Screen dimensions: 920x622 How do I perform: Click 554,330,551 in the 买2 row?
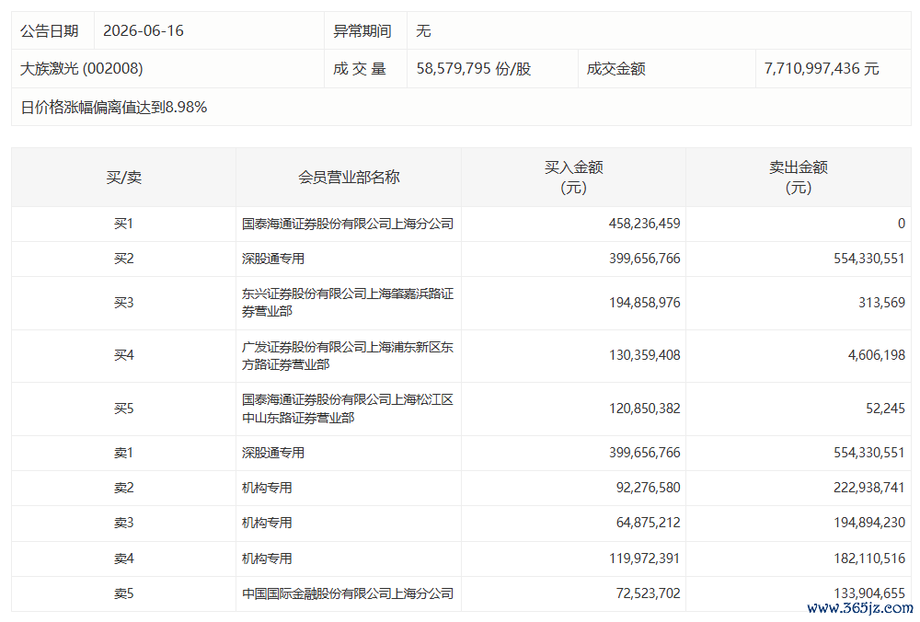pos(869,259)
